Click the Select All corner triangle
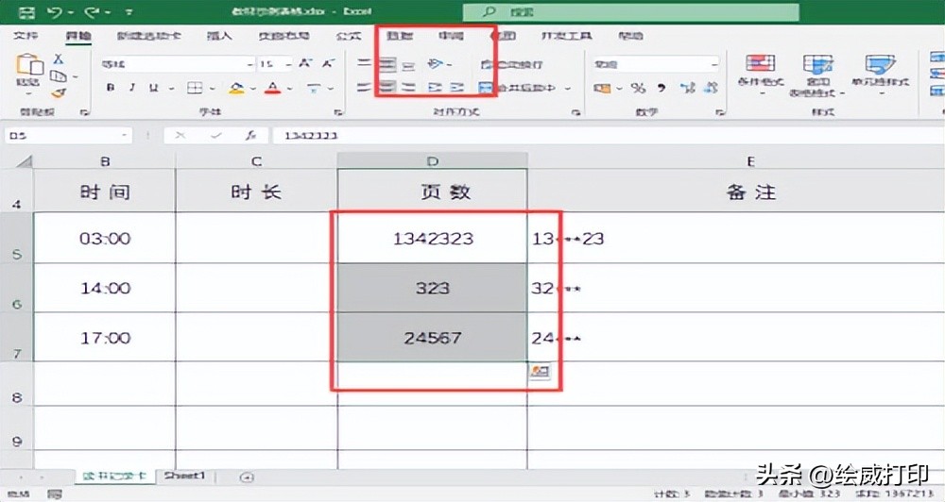This screenshot has width=945, height=502. pyautogui.click(x=23, y=160)
